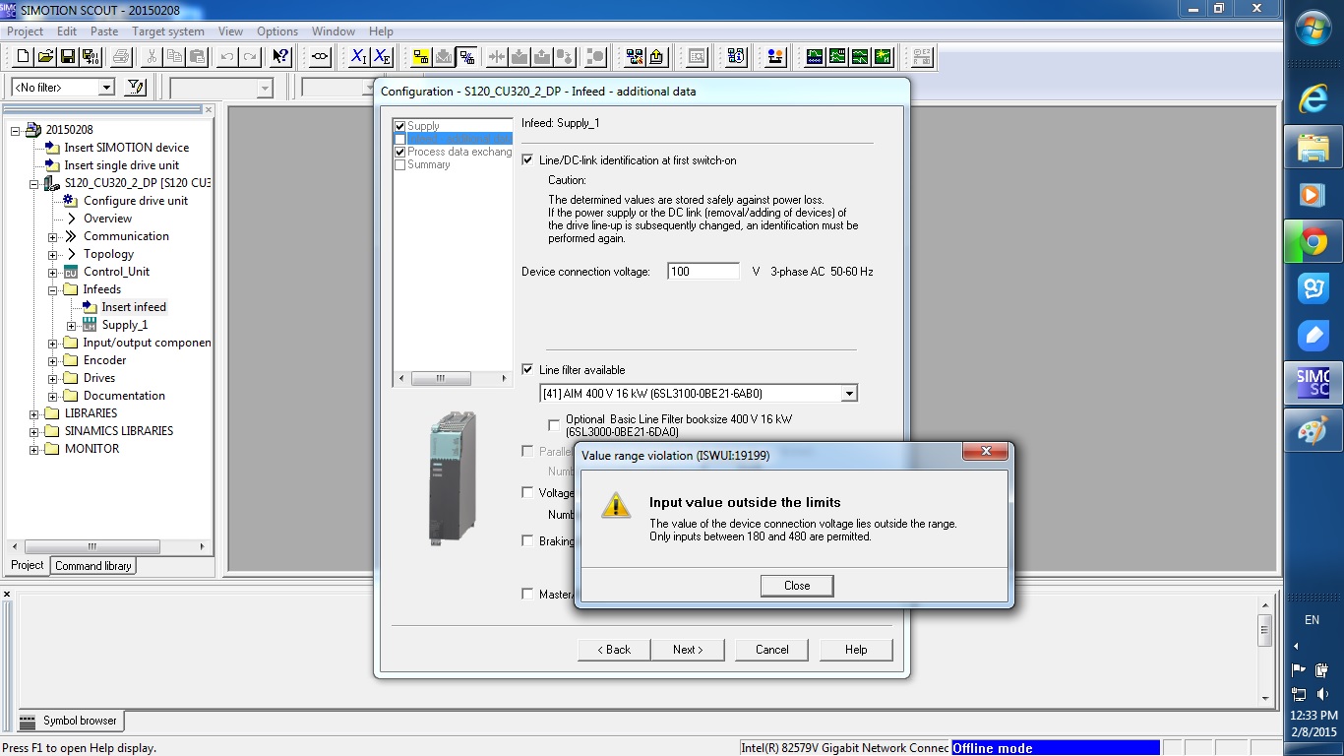Save the project with the floppy disk icon

tap(68, 57)
